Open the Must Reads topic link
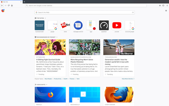Viewport: 169px width, 106px height. [x=48, y=79]
